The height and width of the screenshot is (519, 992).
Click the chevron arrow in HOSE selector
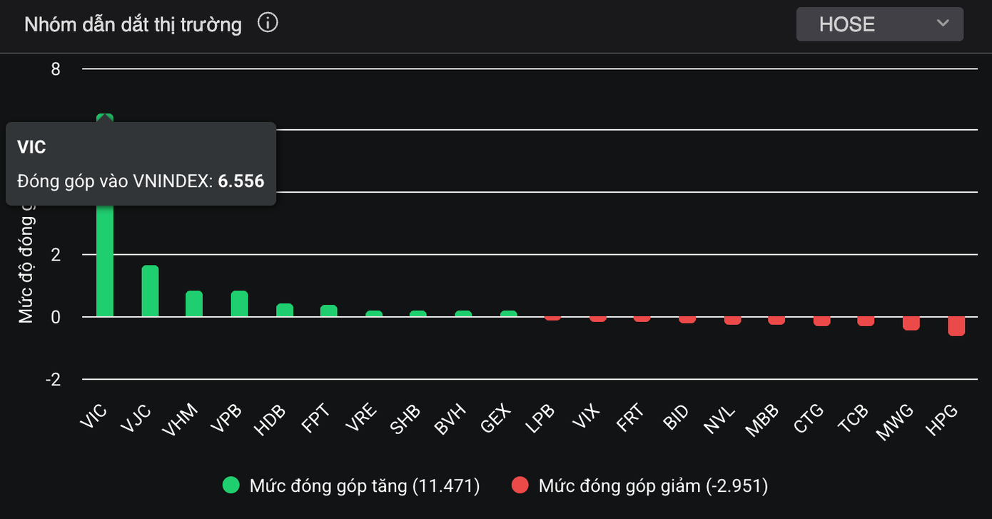point(943,24)
